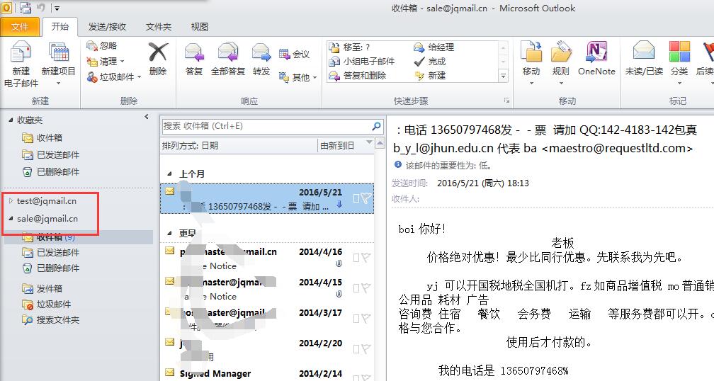
Task: Click the Categorize (分类) colored squares icon
Action: tap(679, 53)
